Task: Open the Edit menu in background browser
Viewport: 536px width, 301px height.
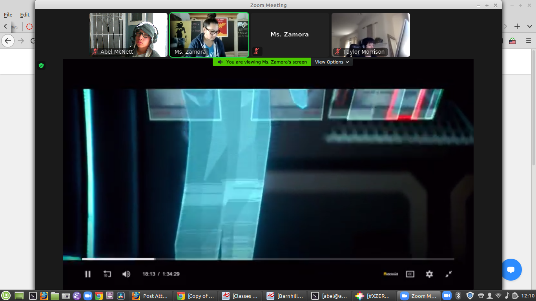Action: point(25,15)
